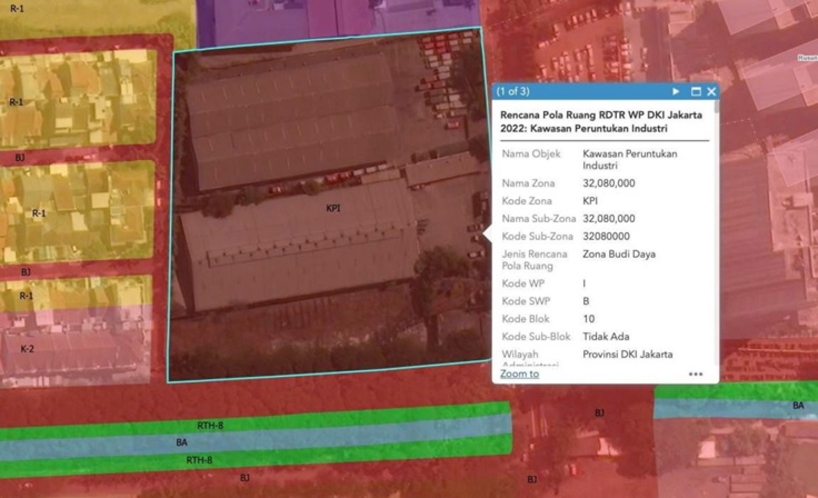Click the Provinsi DKI Jakarta value

click(627, 354)
